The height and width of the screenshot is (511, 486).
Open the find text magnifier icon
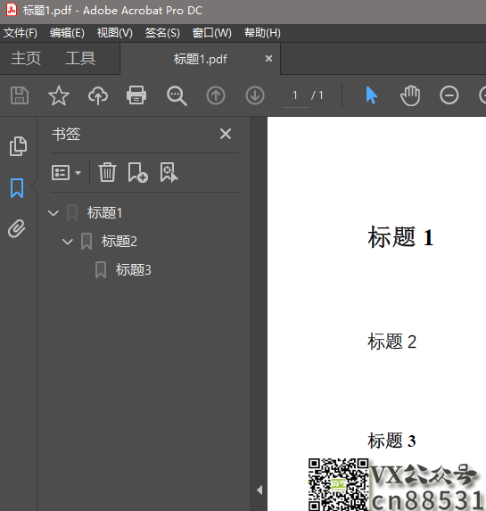[x=177, y=95]
